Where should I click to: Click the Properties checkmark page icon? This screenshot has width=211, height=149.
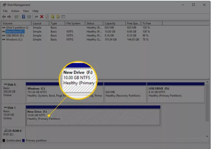click(47, 17)
